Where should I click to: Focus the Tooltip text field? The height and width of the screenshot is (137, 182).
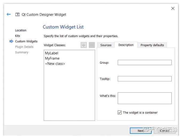pyautogui.click(x=144, y=79)
